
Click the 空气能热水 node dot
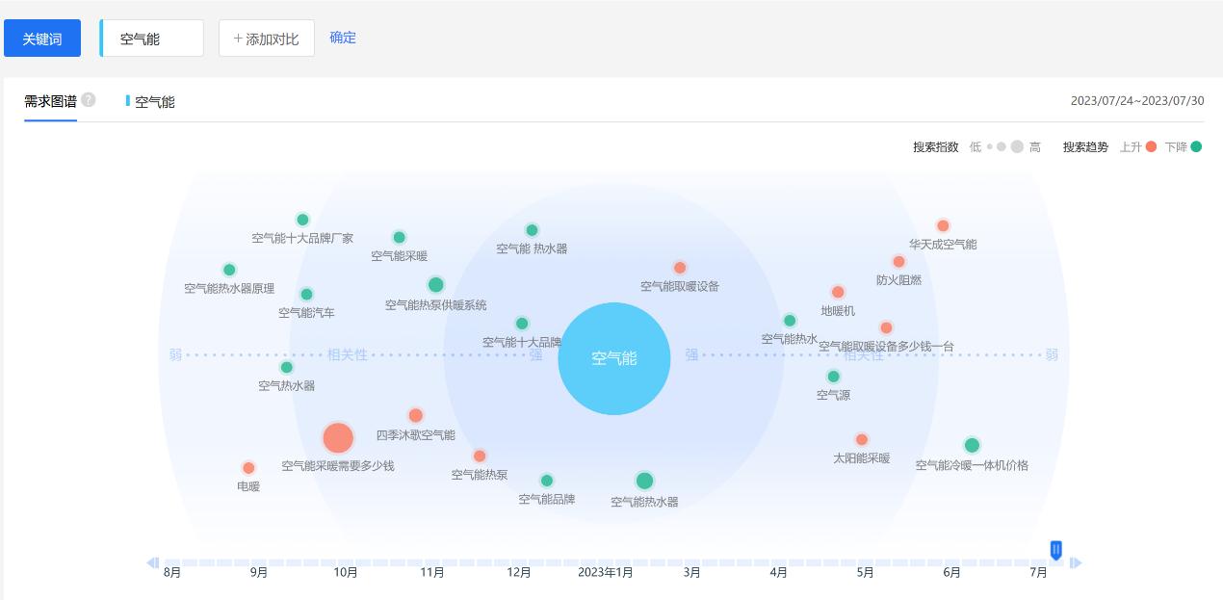(x=790, y=321)
